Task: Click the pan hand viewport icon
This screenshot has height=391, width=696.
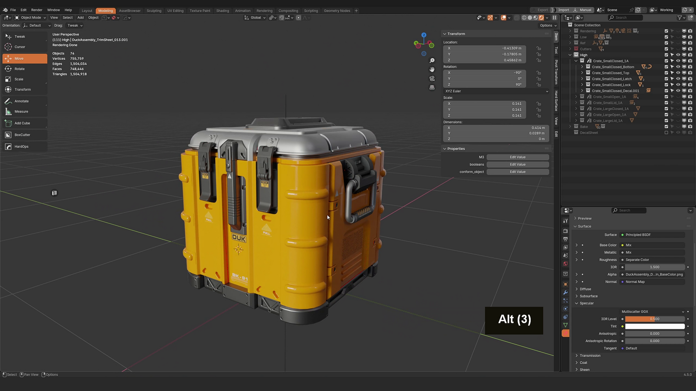Action: [432, 69]
